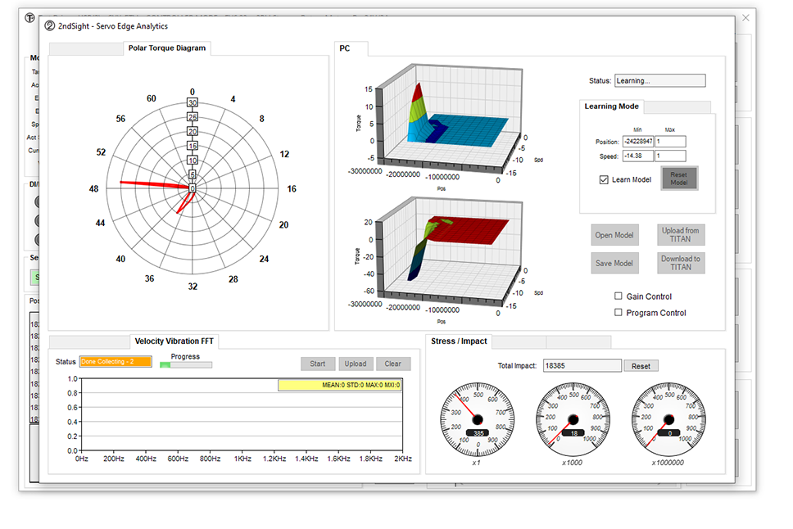Switch to the Velocity Vibration FFT tab
Viewport: 793px width, 529px height.
[x=175, y=341]
